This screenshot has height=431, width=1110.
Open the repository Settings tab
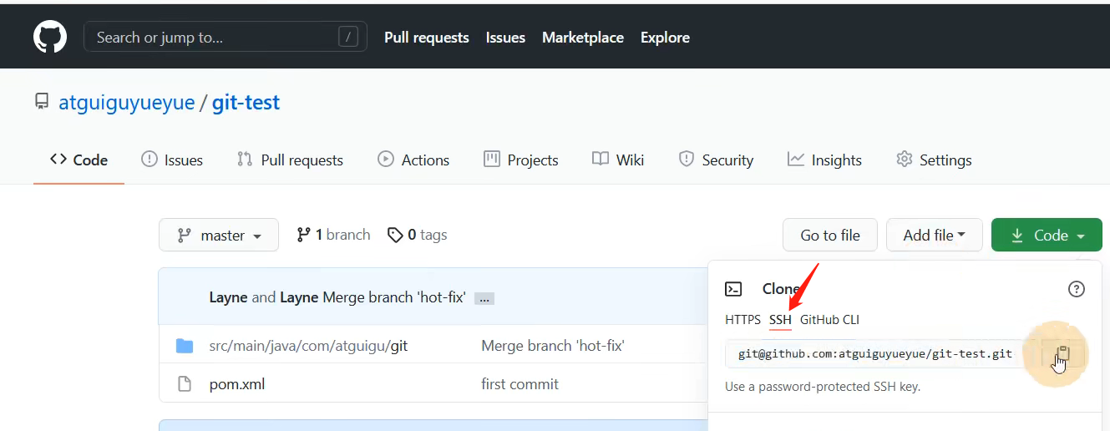pyautogui.click(x=934, y=160)
